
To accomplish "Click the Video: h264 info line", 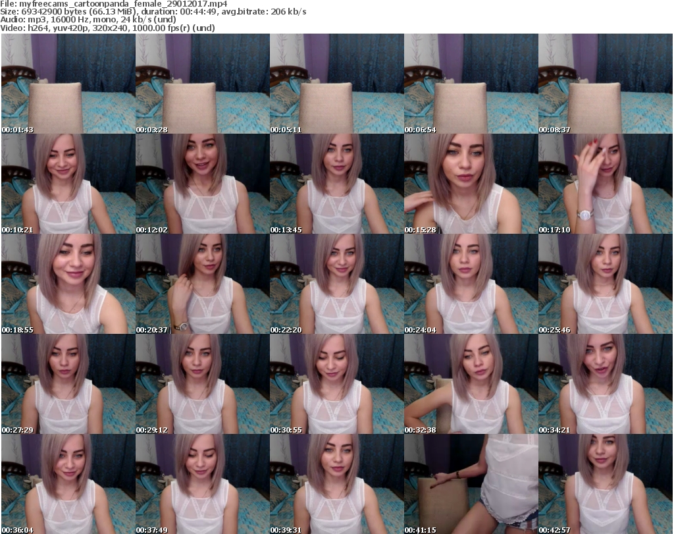I will (107, 28).
